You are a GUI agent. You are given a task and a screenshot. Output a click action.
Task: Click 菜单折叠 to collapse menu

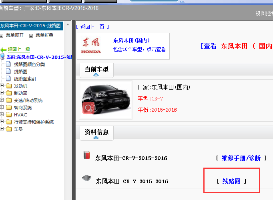[44, 35]
